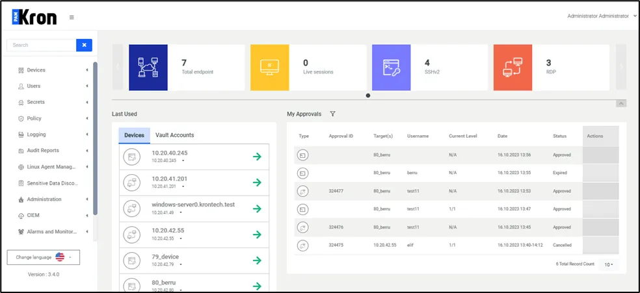Click the Secrets icon in the sidebar
The height and width of the screenshot is (293, 640).
[21, 102]
